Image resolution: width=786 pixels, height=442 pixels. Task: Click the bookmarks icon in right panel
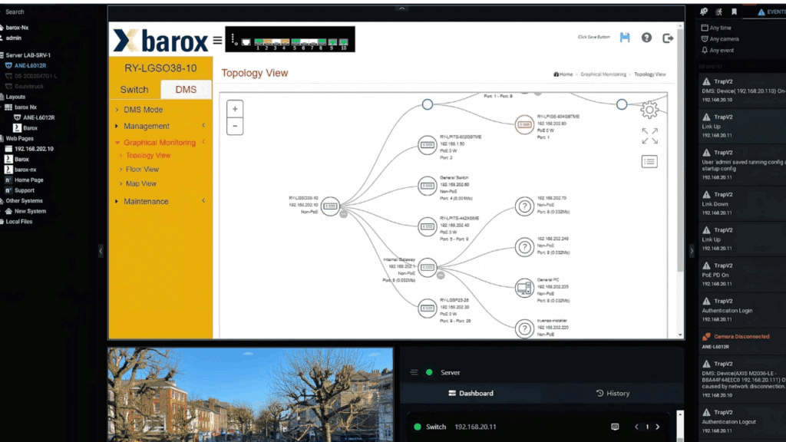point(734,12)
